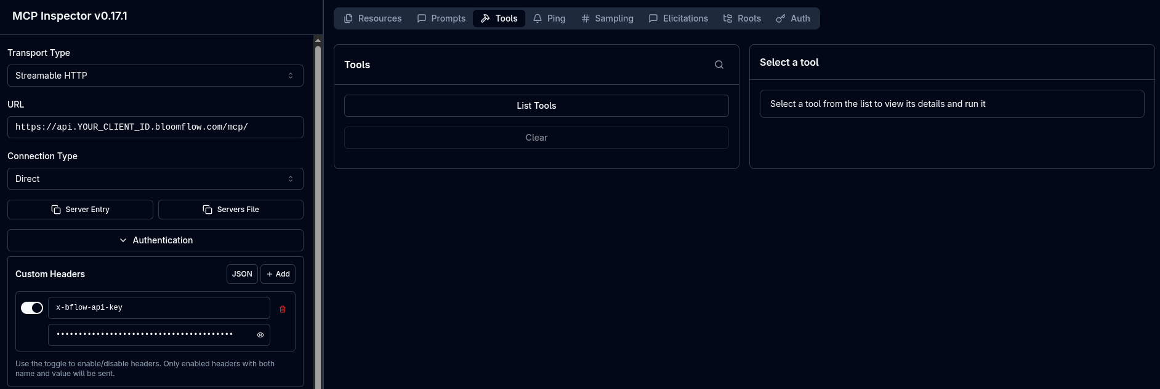Copy the Server Entry config
The image size is (1160, 389).
tap(80, 210)
